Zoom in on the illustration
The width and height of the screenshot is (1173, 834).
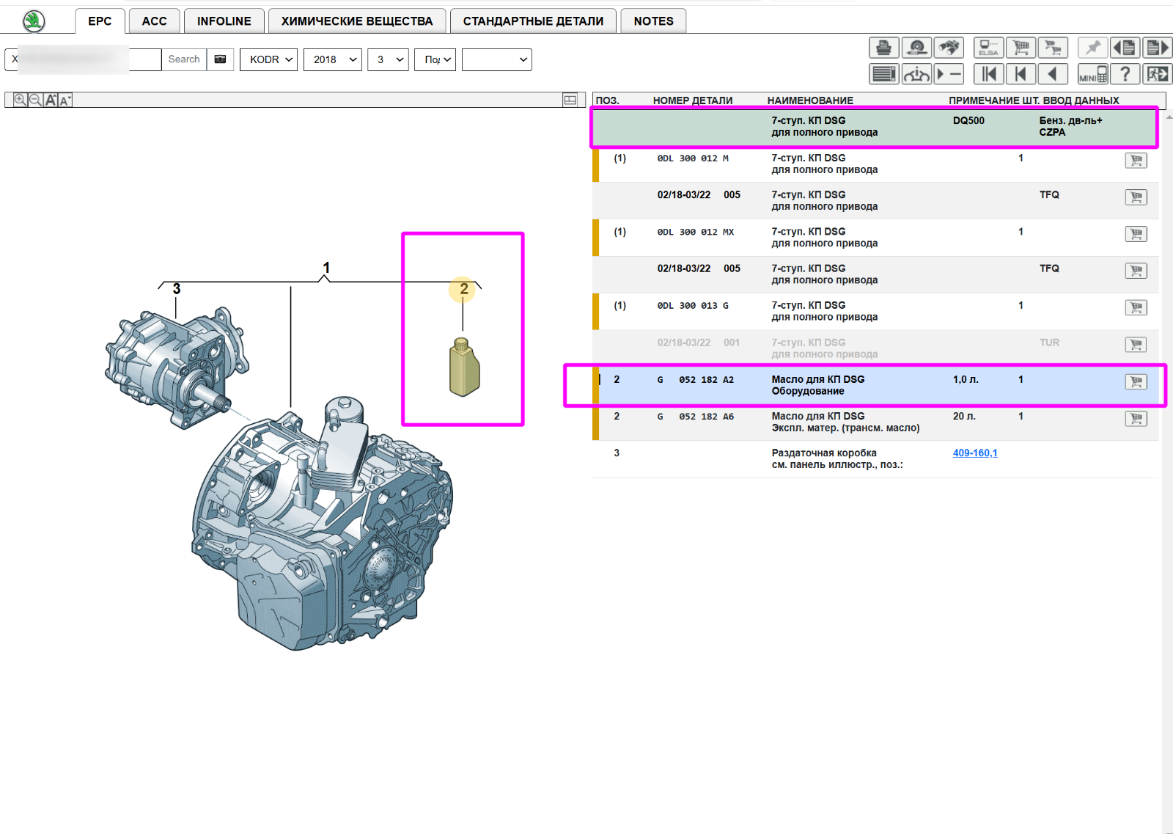tap(21, 100)
